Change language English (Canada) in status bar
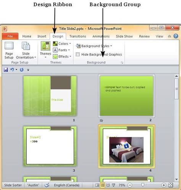The height and width of the screenshot is (190, 181). tap(67, 185)
